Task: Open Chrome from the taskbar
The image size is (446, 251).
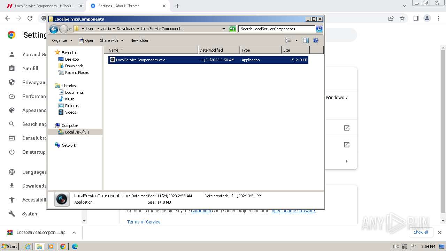Action: point(63,246)
